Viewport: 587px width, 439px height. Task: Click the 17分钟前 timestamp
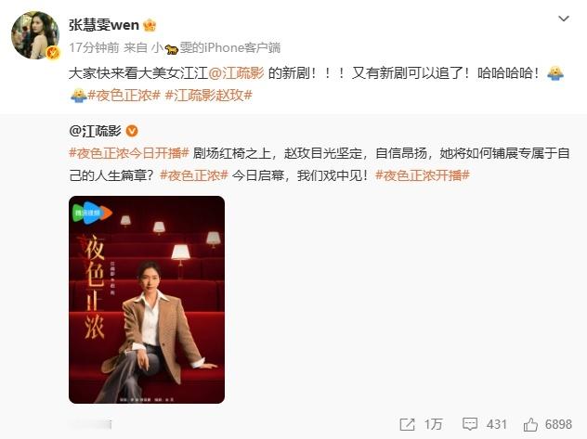(94, 48)
